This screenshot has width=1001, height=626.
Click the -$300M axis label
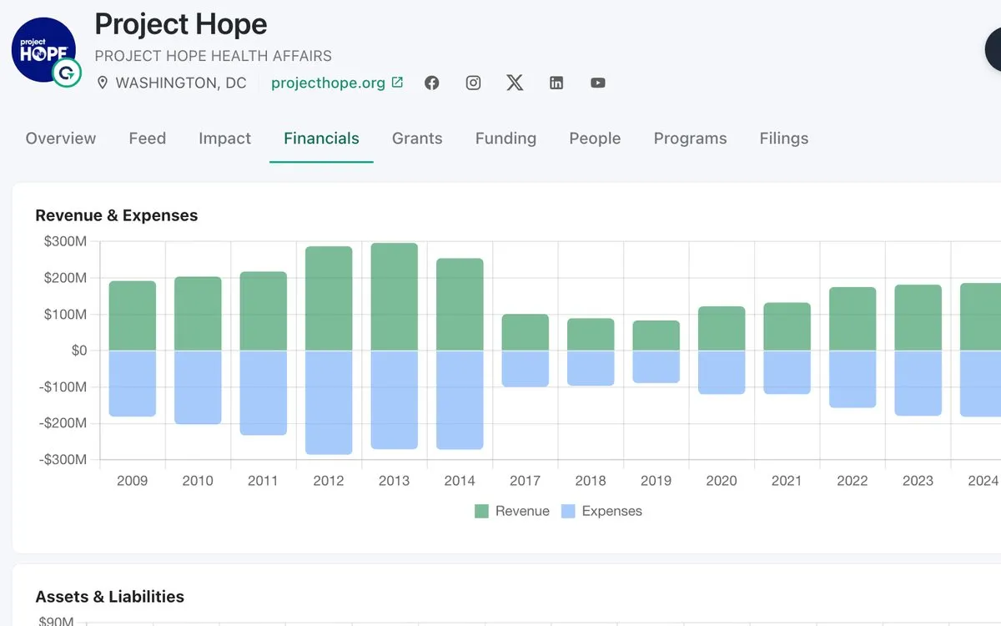point(63,460)
